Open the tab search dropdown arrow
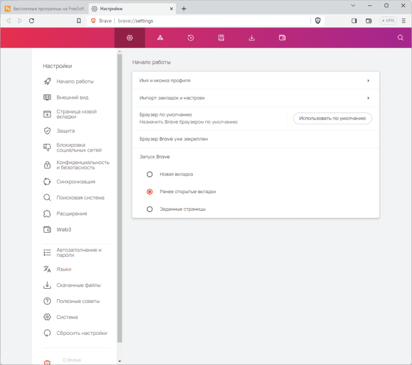This screenshot has height=365, width=412. (x=353, y=5)
